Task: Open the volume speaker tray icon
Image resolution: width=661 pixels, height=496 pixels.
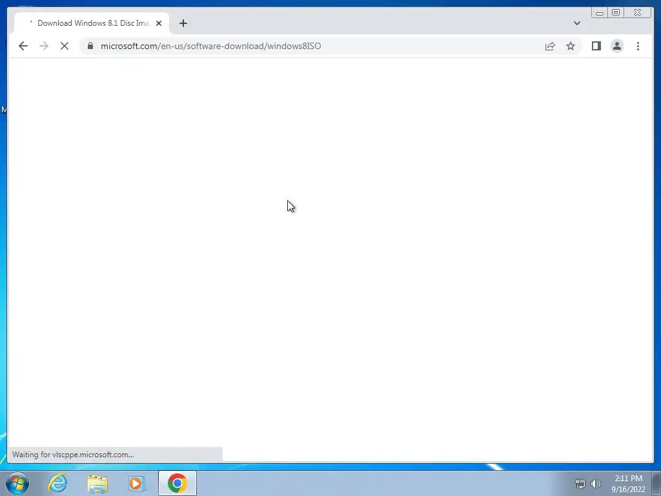Action: 596,484
